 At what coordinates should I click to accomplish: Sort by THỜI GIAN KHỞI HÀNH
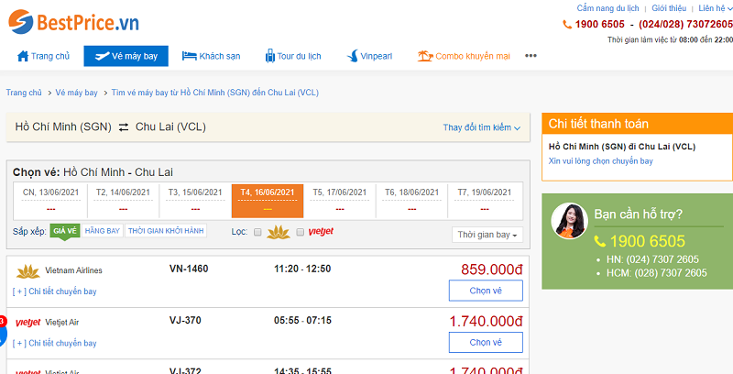tap(166, 230)
